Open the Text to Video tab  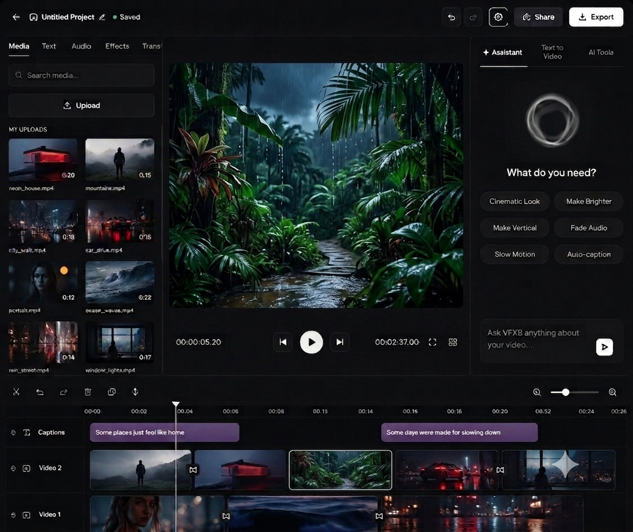552,52
